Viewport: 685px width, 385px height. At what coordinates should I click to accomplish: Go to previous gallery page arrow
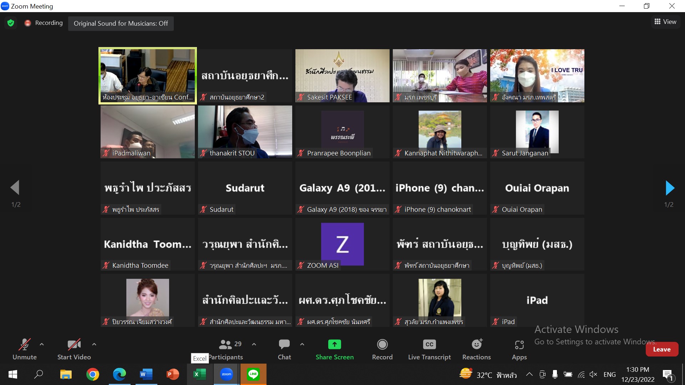pos(15,188)
